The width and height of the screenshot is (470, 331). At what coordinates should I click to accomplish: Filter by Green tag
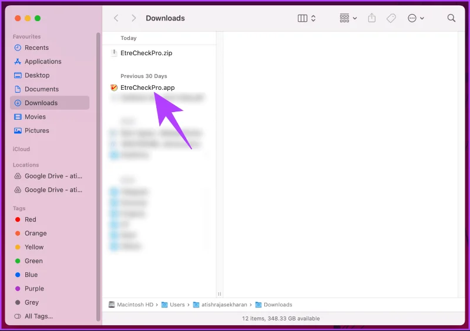tap(50, 261)
